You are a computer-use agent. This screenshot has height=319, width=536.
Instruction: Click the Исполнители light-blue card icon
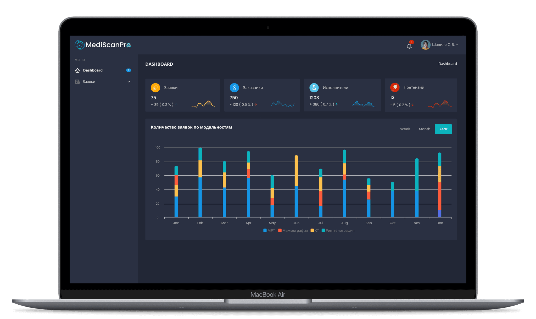click(x=314, y=88)
